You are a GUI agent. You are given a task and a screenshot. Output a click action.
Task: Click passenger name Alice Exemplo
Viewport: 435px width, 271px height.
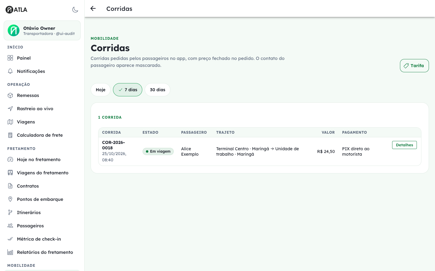coord(190,151)
